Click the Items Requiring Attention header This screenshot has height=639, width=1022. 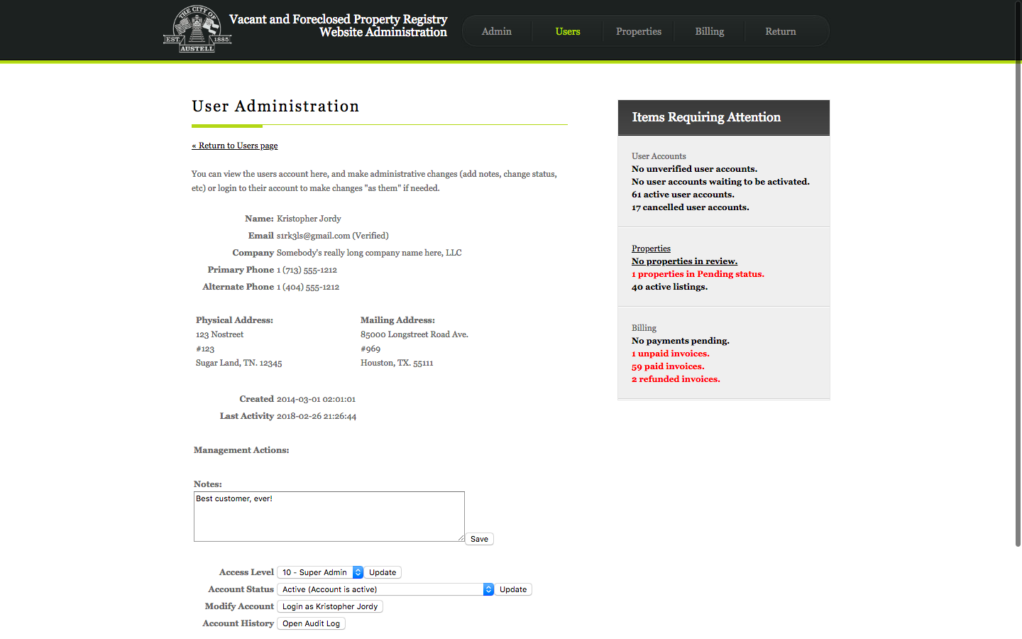724,117
